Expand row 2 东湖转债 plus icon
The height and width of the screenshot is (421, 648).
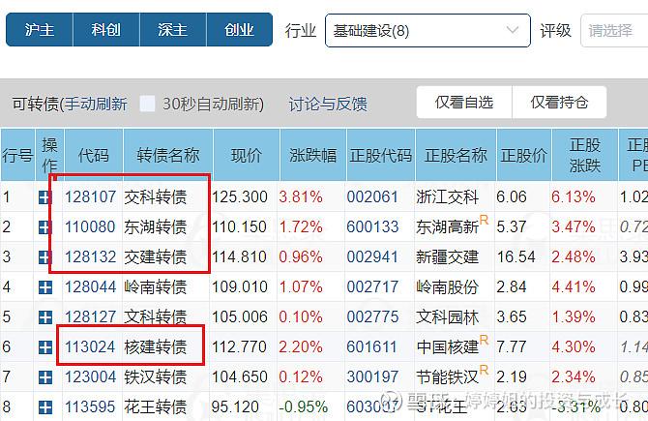click(x=45, y=227)
